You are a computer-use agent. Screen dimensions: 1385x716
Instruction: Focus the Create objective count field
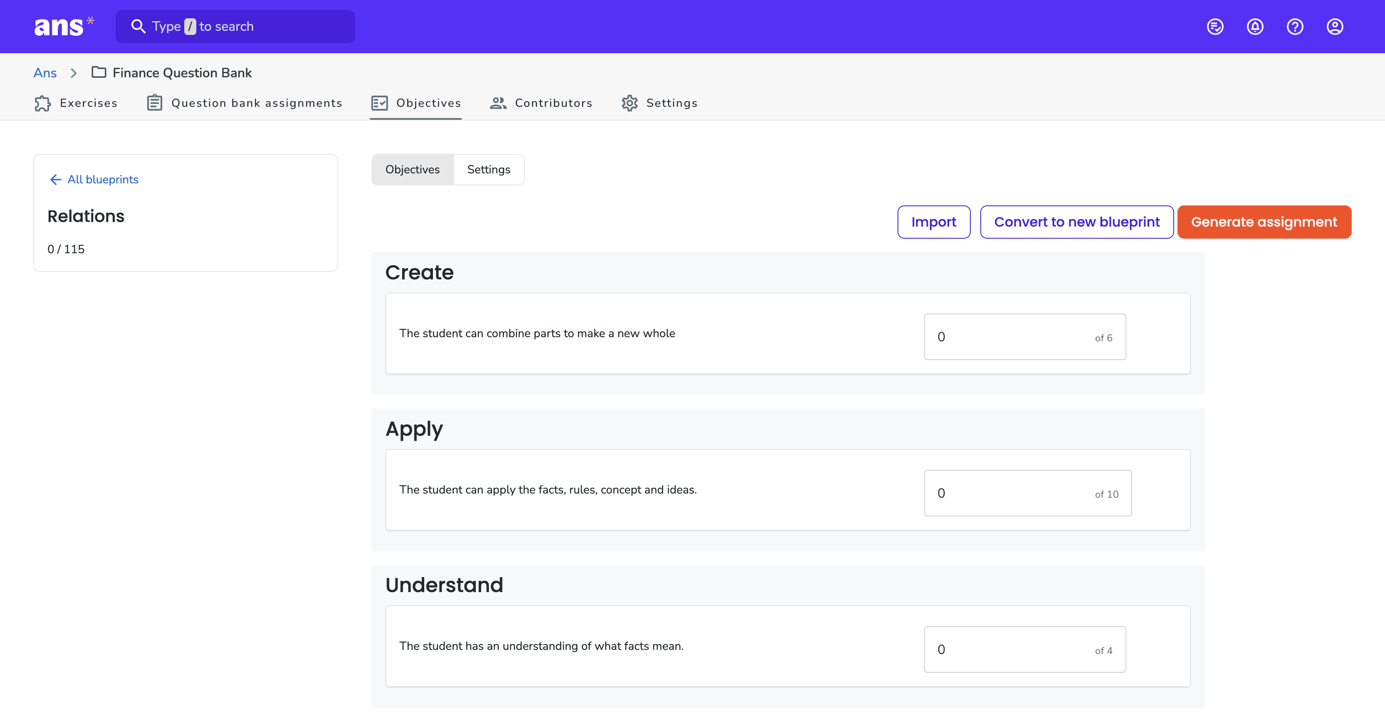click(1024, 337)
